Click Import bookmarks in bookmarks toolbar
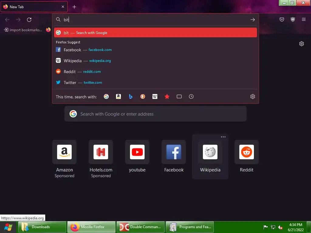The image size is (311, 233). [x=23, y=30]
